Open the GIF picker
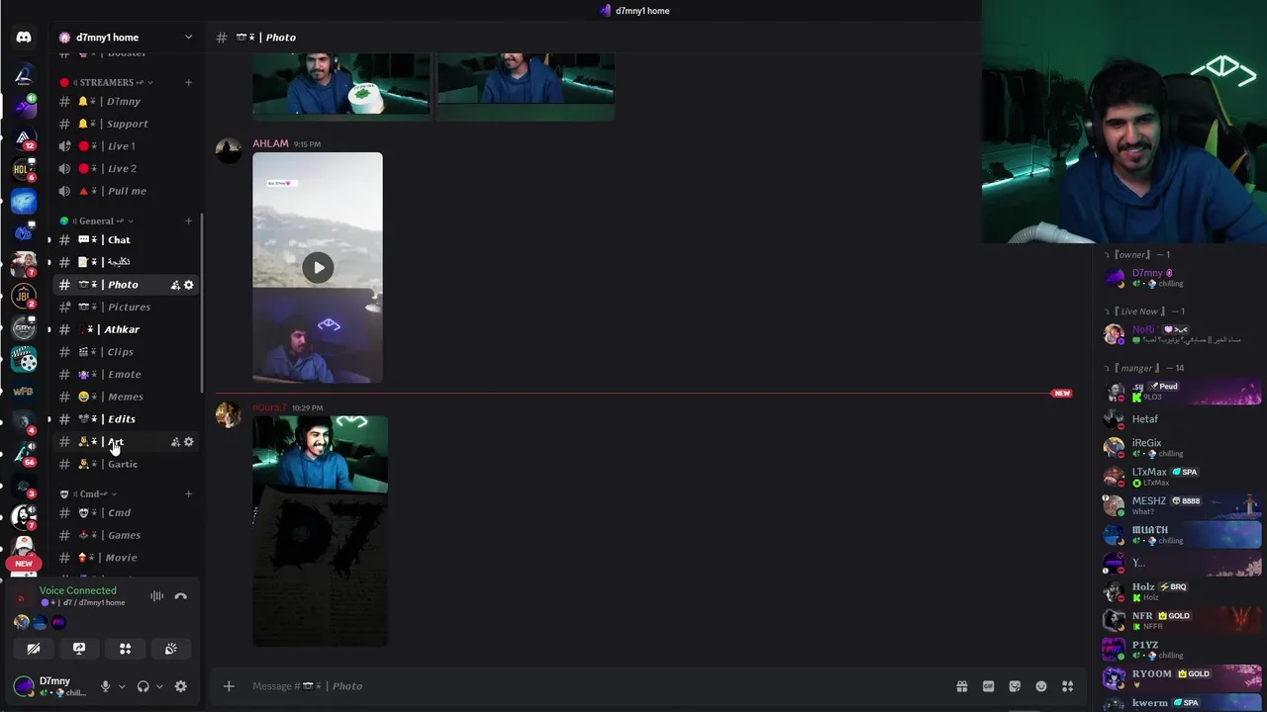The width and height of the screenshot is (1267, 712). tap(988, 686)
